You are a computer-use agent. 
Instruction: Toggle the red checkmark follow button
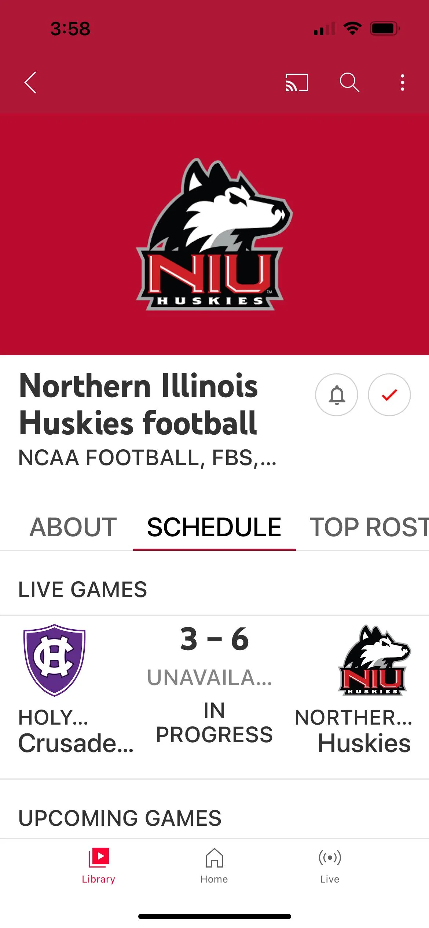[x=389, y=395]
